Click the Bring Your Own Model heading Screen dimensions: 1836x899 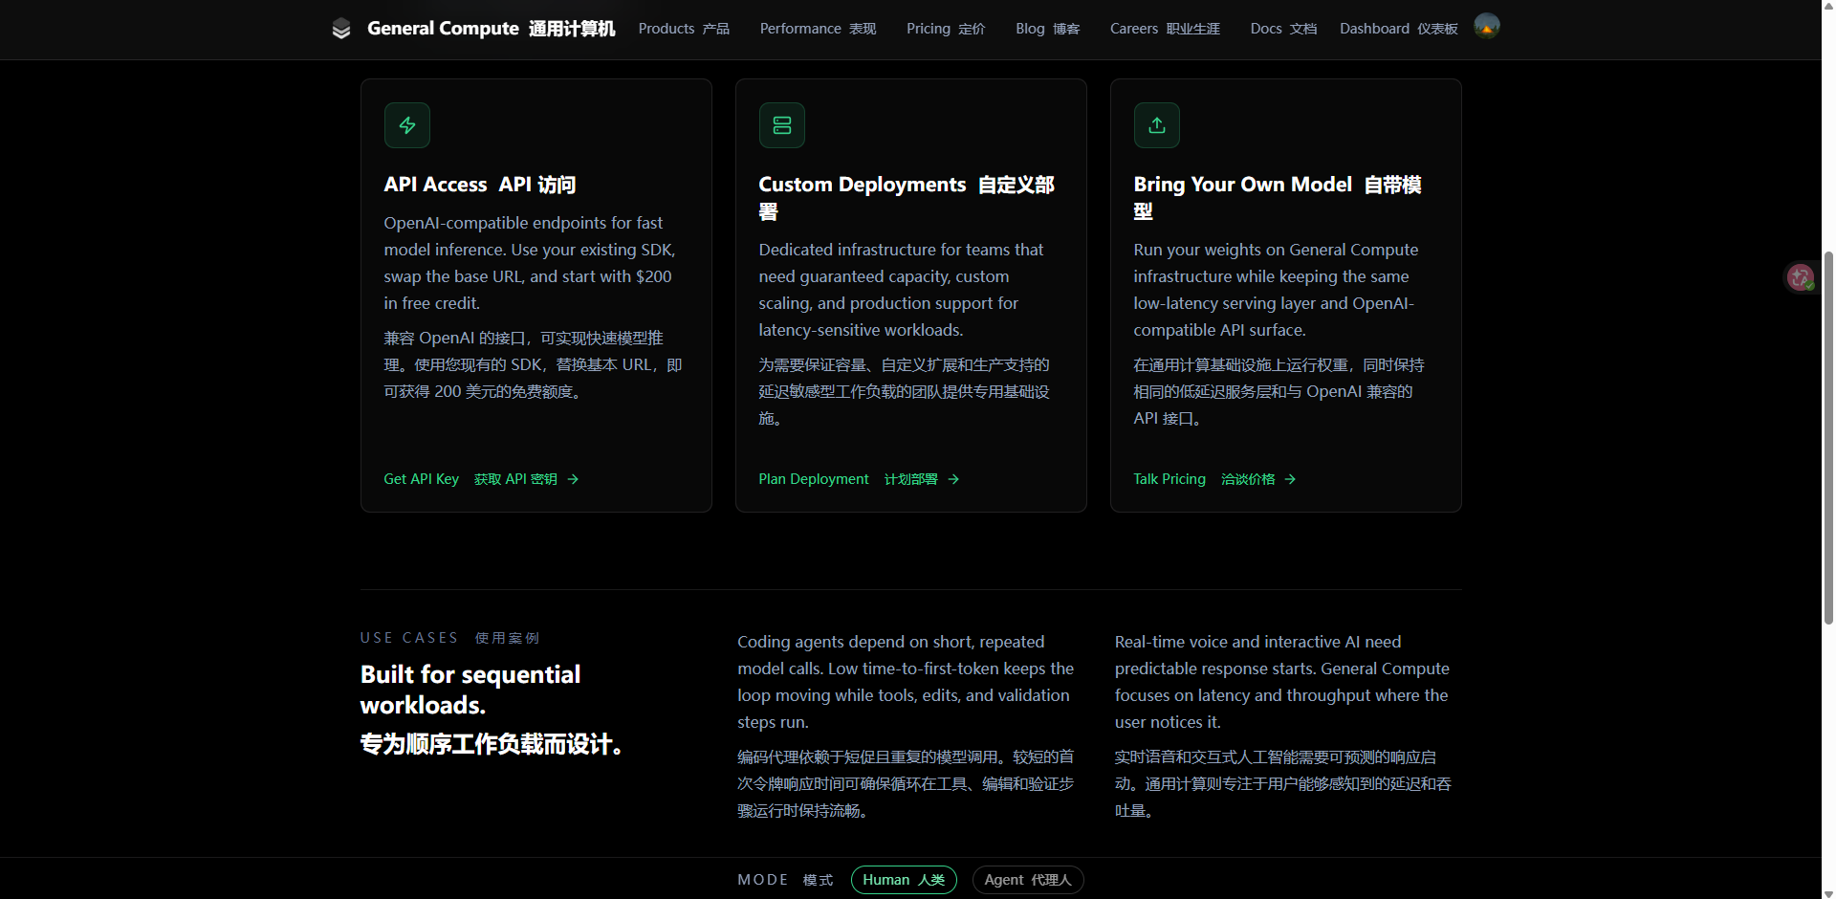(1278, 198)
